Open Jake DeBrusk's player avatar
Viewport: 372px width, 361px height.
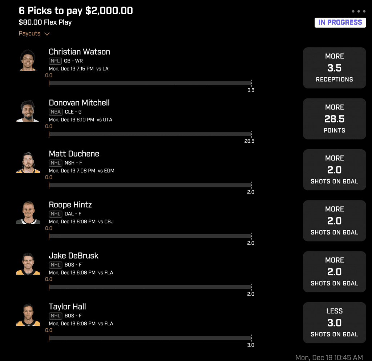28,264
